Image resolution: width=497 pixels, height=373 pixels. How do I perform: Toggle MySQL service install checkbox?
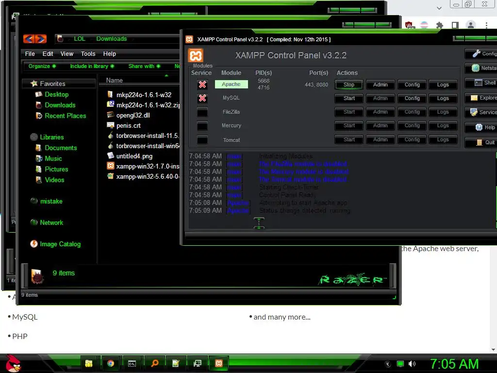pos(202,98)
